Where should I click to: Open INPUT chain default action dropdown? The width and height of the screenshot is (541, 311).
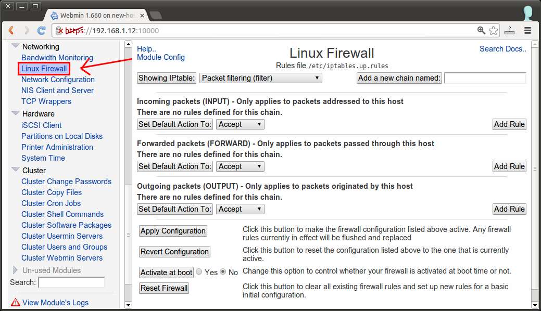click(240, 124)
